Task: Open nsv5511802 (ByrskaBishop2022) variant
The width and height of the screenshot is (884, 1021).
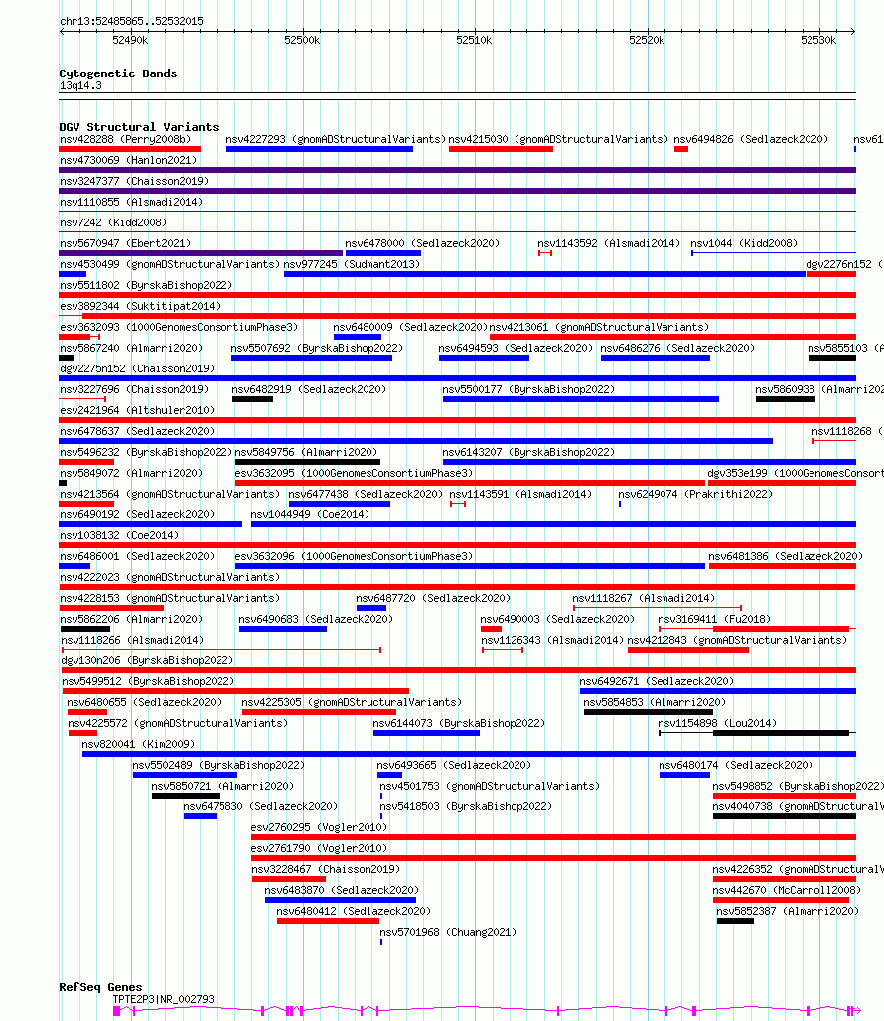Action: tap(457, 295)
